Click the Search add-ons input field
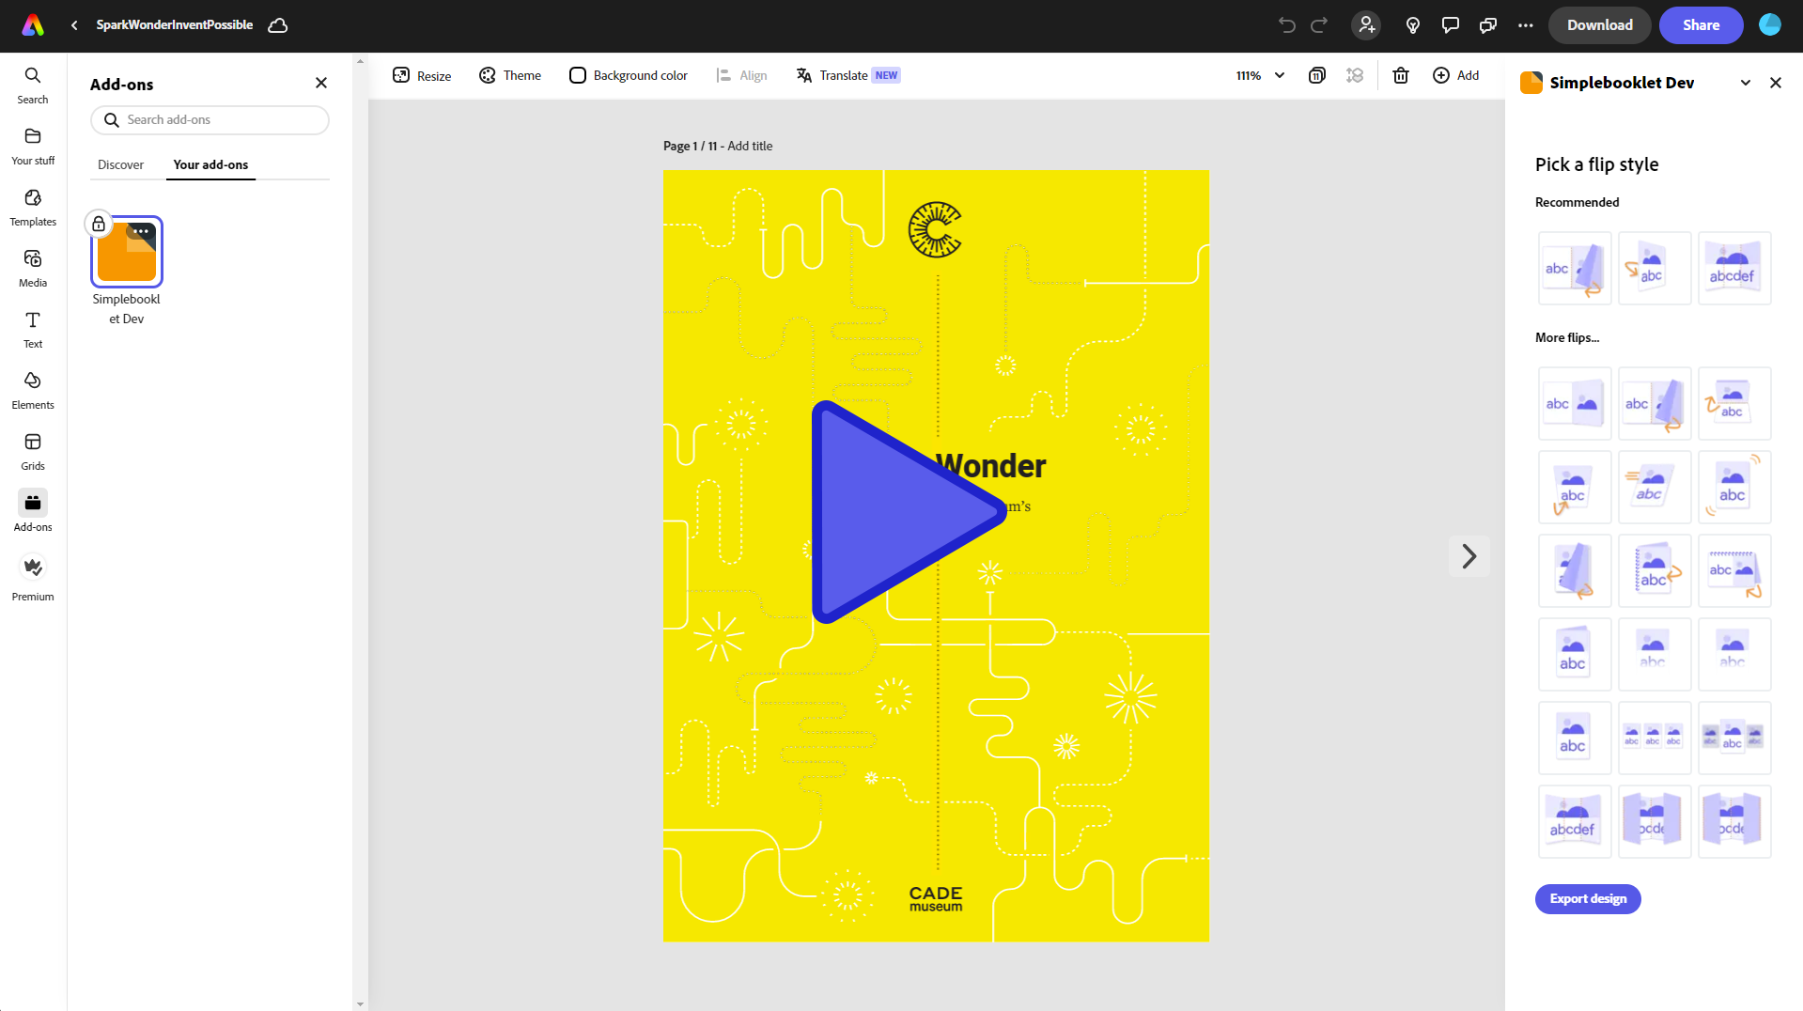Screen dimensions: 1803x1011 click(x=209, y=119)
